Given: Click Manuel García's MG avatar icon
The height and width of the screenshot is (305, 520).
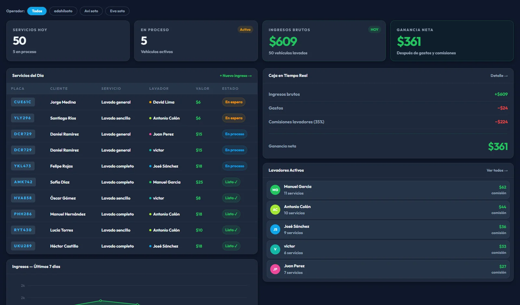Looking at the screenshot, I should click(275, 190).
